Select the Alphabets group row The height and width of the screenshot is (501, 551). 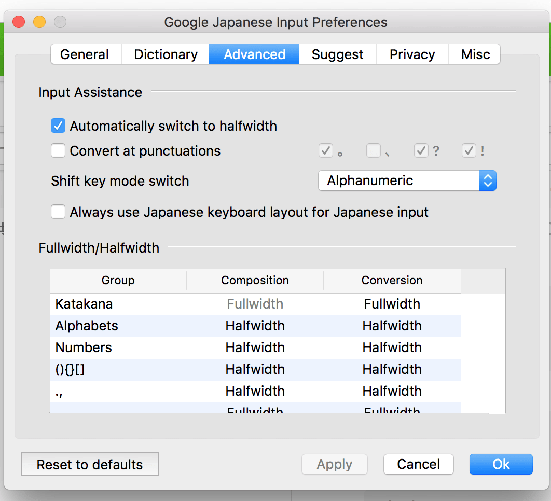tap(118, 326)
